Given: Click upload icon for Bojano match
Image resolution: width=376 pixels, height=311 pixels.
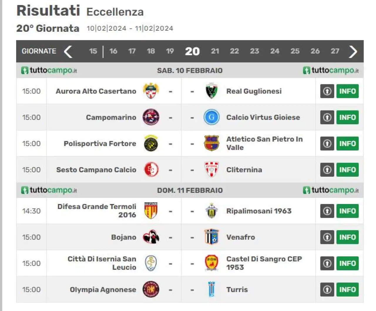Looking at the screenshot, I should click(x=327, y=237).
